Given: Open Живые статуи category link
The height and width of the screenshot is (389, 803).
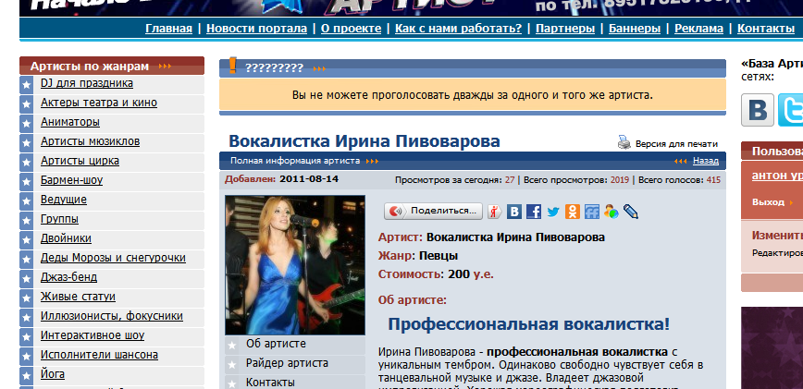Looking at the screenshot, I should pyautogui.click(x=78, y=297).
